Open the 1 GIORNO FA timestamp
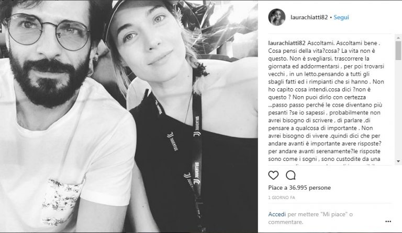Image resolution: width=402 pixels, height=233 pixels. pos(282,197)
